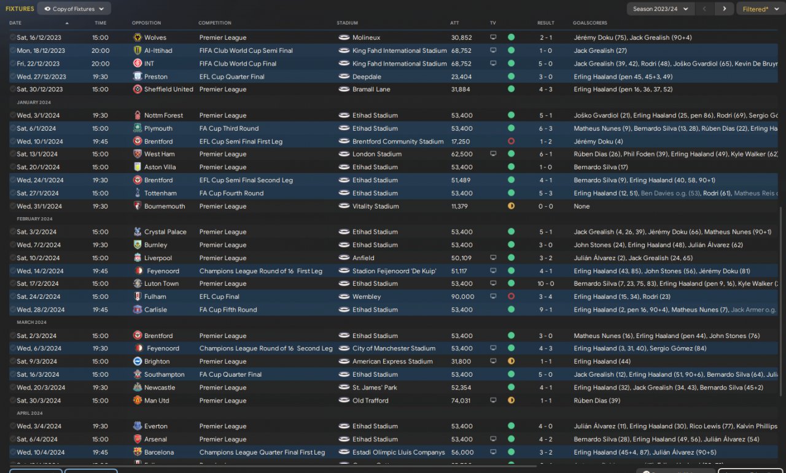Open the Crystal Palace opposition link
786x473 pixels.
click(166, 232)
